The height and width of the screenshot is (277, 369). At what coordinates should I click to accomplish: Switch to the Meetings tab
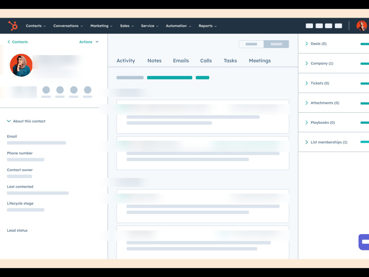click(260, 61)
